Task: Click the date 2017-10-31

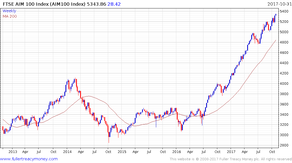Action: 280,4
